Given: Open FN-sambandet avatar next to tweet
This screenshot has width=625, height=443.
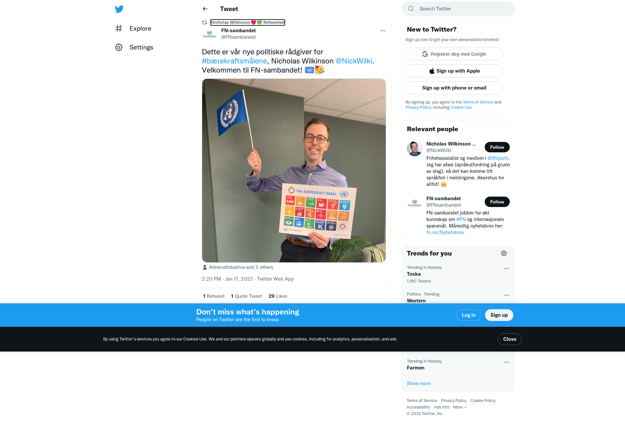Looking at the screenshot, I should 210,34.
